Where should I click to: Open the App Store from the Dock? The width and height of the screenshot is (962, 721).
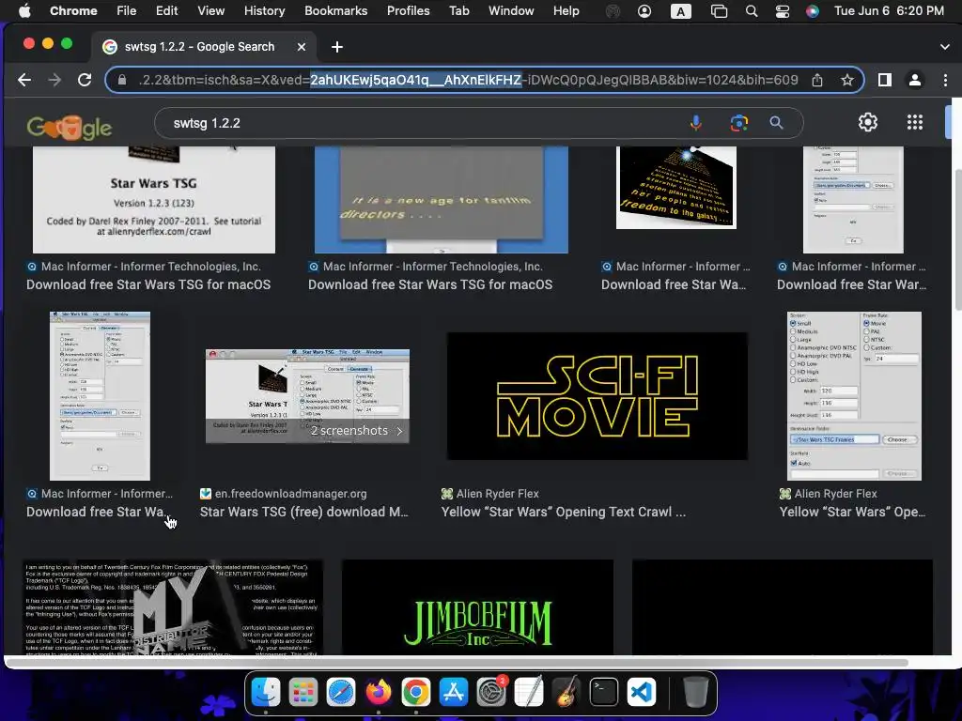[x=454, y=693]
